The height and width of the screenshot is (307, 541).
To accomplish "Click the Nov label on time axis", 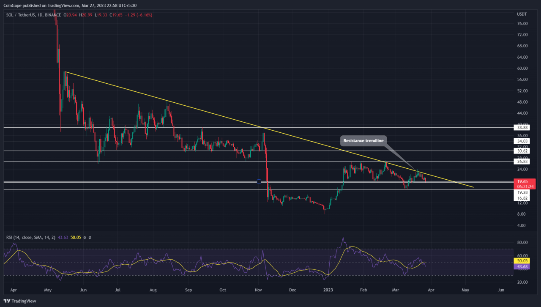I will tap(257, 291).
